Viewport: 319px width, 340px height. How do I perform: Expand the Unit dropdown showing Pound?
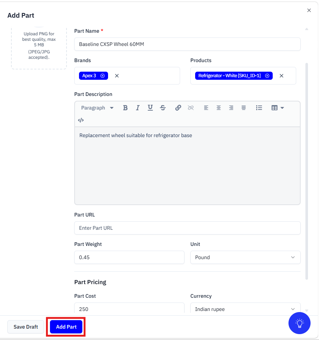pyautogui.click(x=245, y=257)
